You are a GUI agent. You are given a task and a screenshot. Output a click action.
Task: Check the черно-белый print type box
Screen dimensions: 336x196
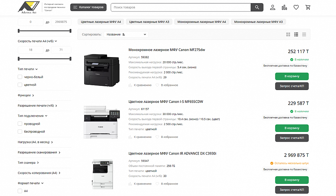20,77
